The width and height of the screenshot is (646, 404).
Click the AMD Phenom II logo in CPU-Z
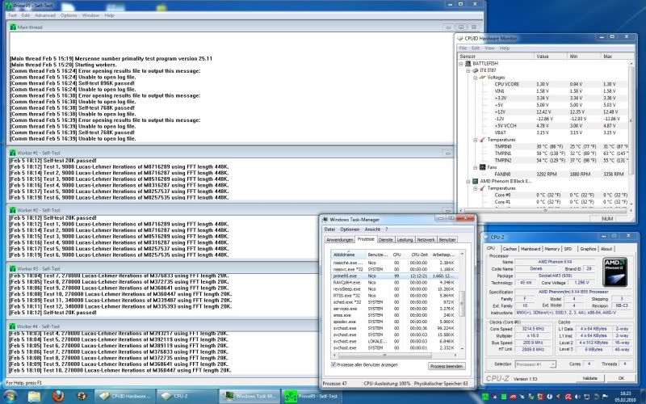point(615,272)
